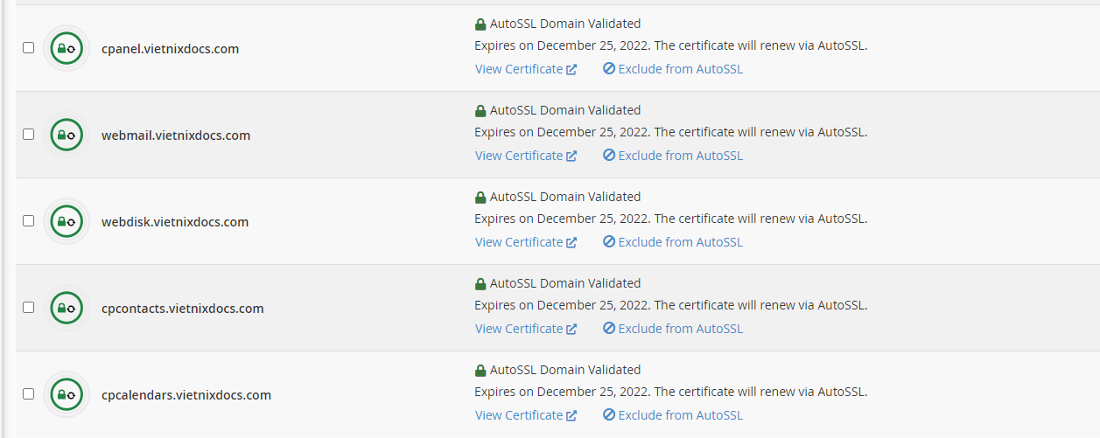Tick the checkbox for webmail.vietnixdocs.com
The height and width of the screenshot is (438, 1100).
[28, 134]
